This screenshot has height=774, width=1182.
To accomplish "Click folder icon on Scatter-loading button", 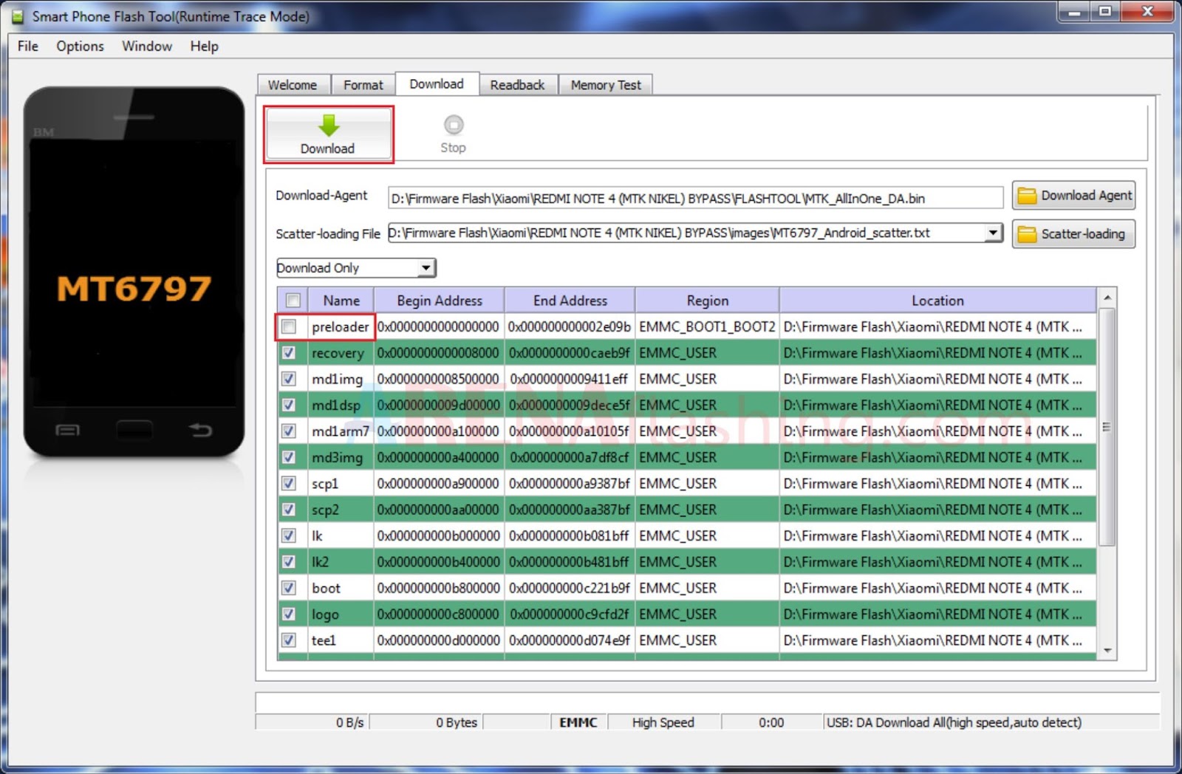I will pyautogui.click(x=1027, y=234).
